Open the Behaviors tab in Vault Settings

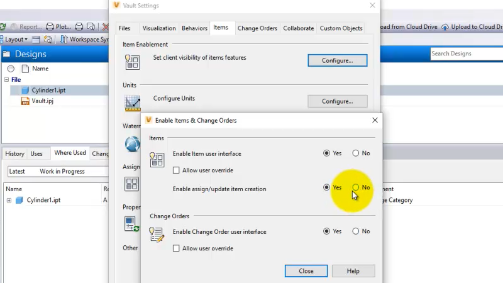coord(194,28)
